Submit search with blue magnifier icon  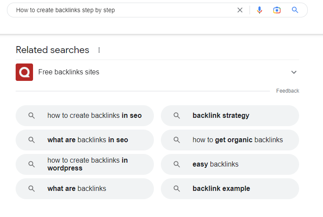click(x=295, y=10)
